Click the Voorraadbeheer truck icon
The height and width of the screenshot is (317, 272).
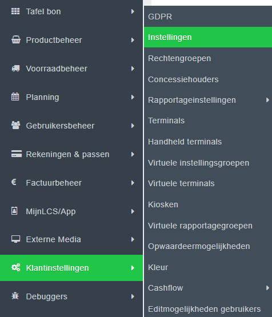15,69
